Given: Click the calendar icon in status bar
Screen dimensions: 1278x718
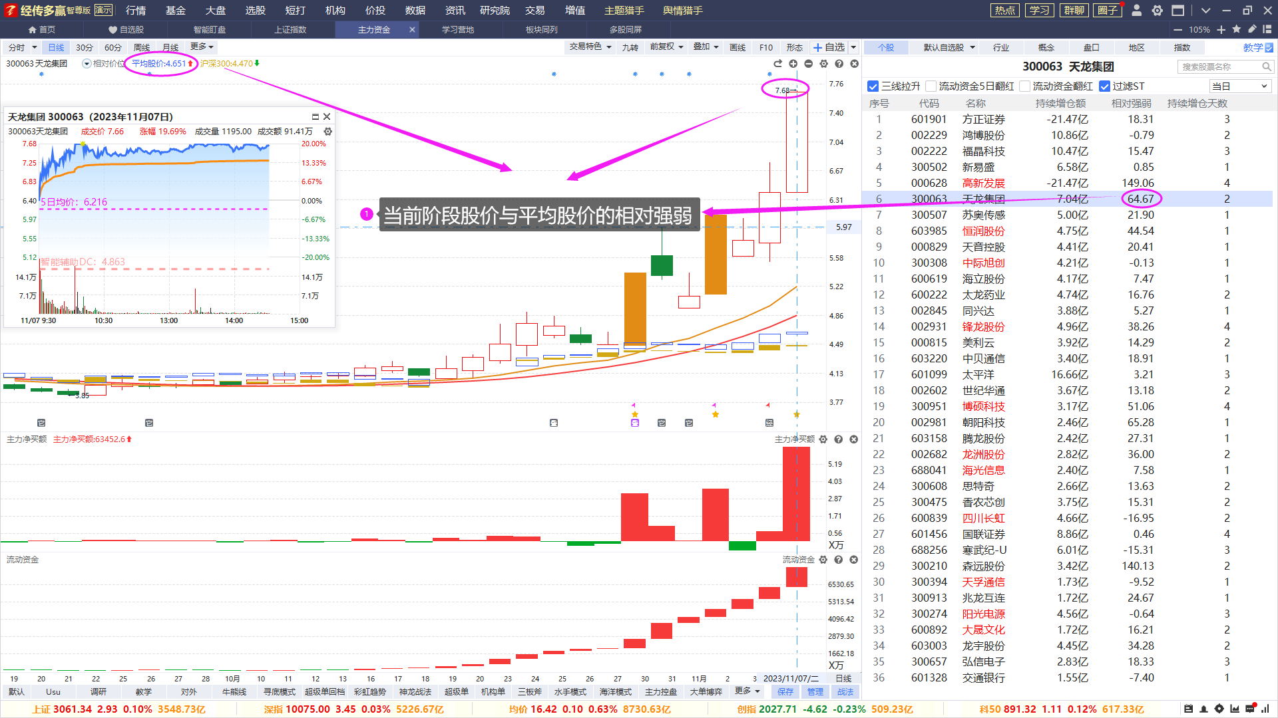Looking at the screenshot, I should coord(1189,709).
